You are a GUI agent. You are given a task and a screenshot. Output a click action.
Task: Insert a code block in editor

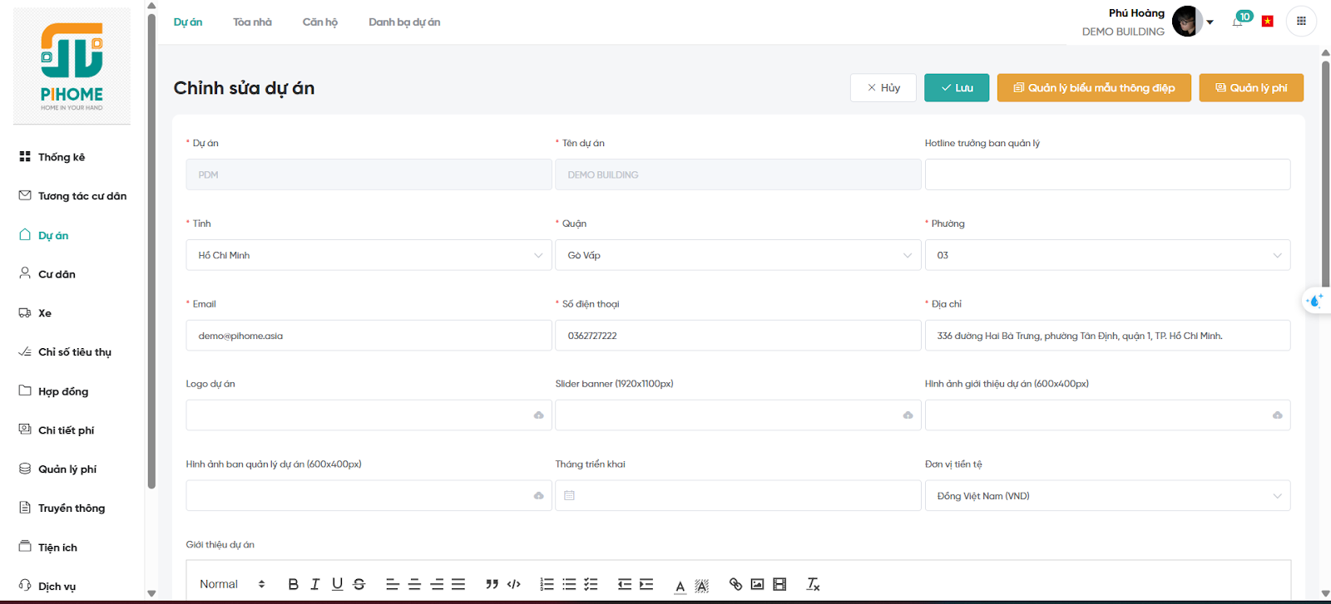point(514,584)
